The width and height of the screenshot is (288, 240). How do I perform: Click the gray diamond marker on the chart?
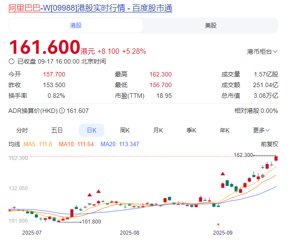(263, 176)
